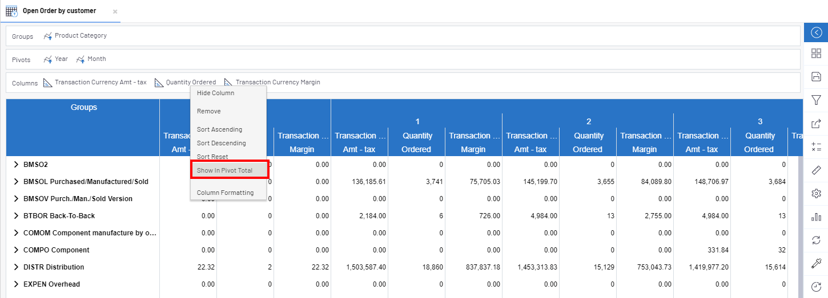Screen dimensions: 828x298
Task: Collapse the right sidebar with arrow icon
Action: pyautogui.click(x=816, y=32)
